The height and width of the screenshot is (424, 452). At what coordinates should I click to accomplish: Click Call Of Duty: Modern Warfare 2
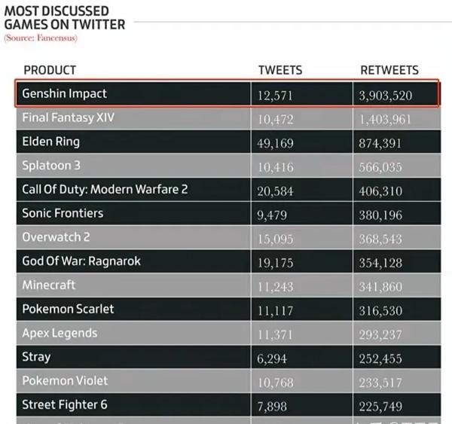point(105,189)
